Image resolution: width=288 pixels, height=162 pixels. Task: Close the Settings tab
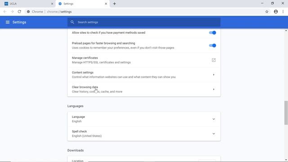[106, 4]
